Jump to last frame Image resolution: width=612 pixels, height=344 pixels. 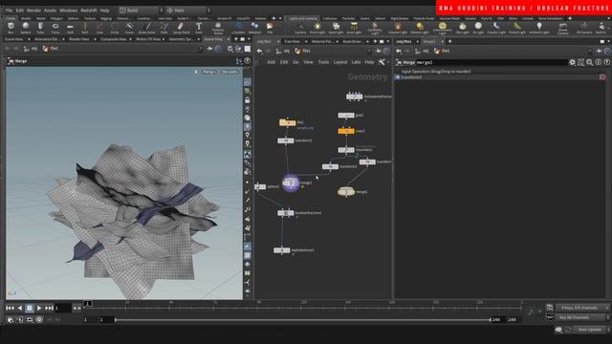point(49,308)
